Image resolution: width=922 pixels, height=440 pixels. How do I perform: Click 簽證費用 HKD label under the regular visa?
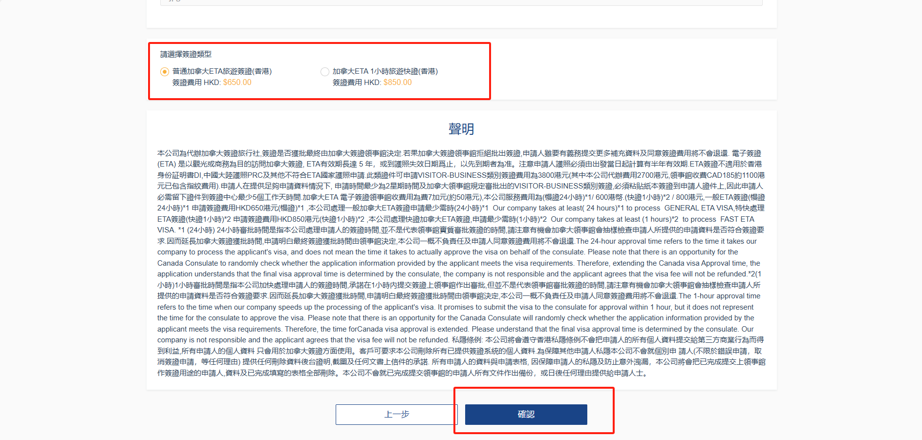tap(196, 83)
